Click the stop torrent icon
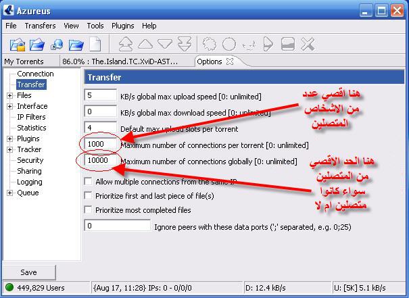This screenshot has width=409, height=298. [x=288, y=44]
